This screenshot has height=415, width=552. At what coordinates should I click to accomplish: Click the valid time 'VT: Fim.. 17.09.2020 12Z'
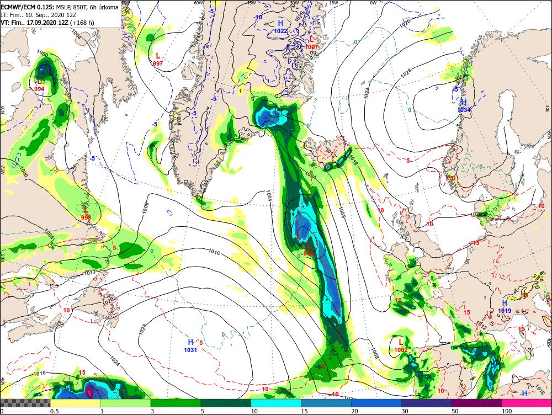point(34,23)
